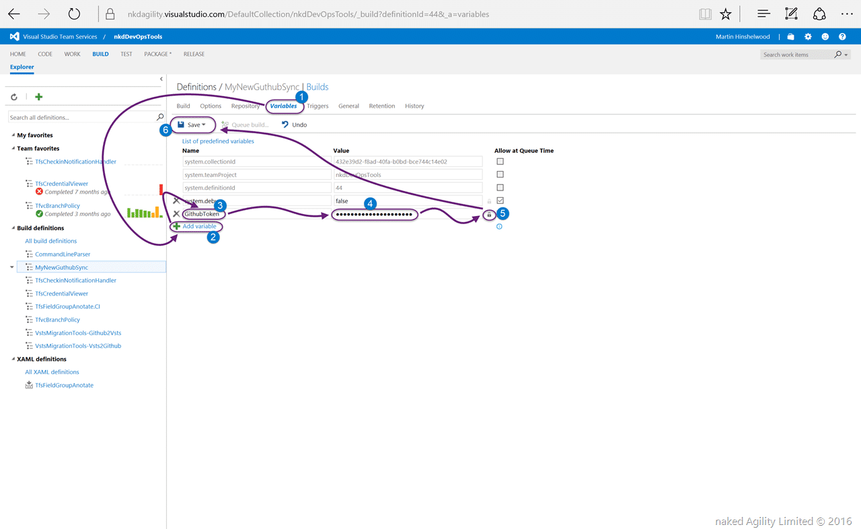Switch to the Triggers tab

point(317,106)
